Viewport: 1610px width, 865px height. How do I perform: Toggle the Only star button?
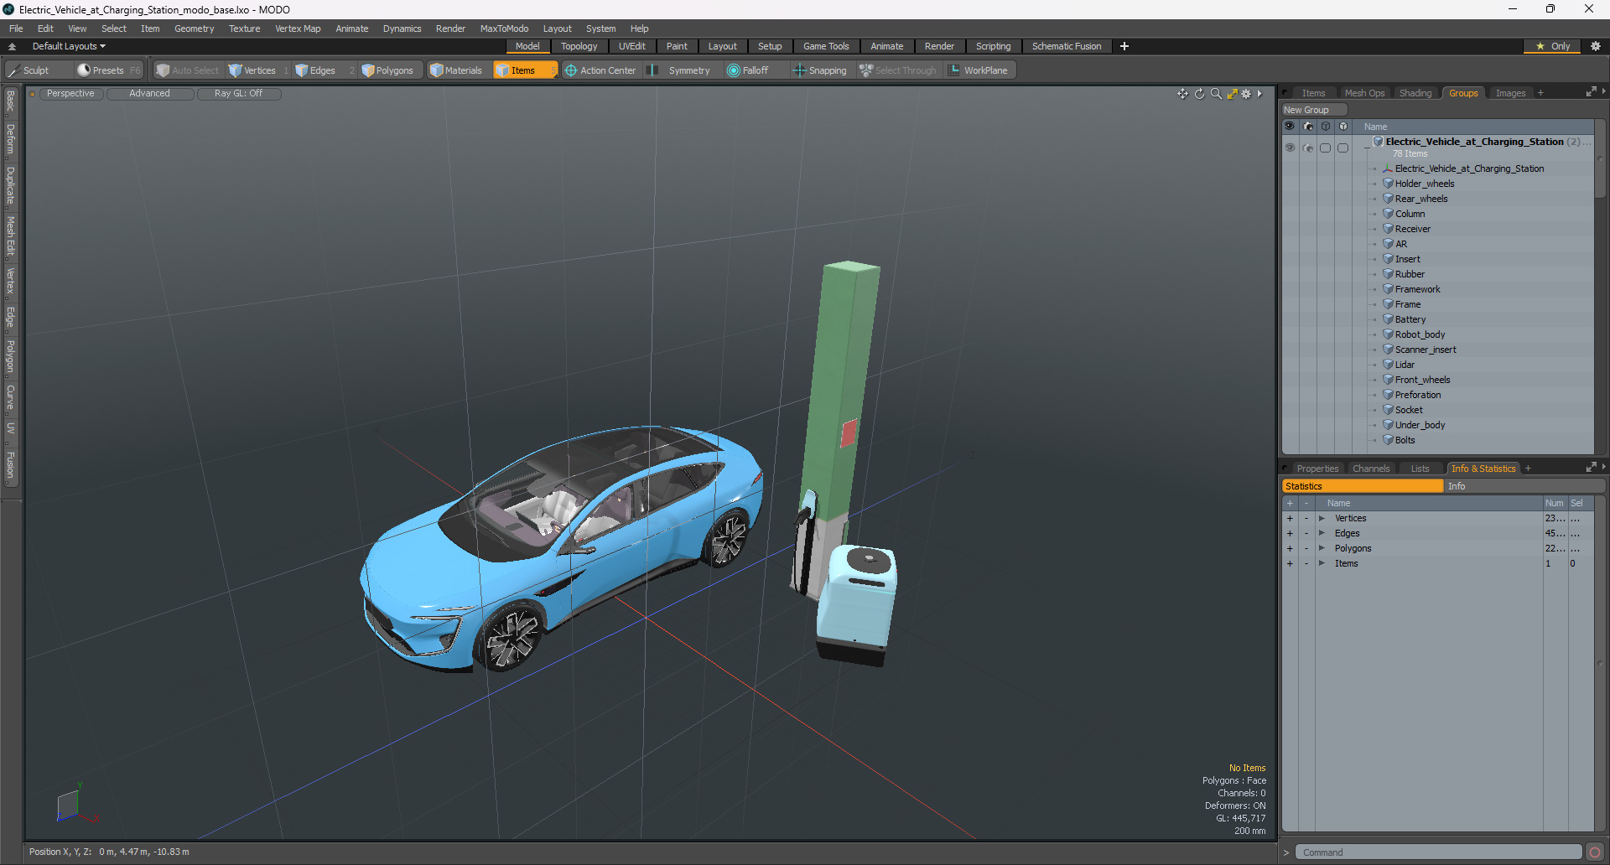tap(1553, 46)
